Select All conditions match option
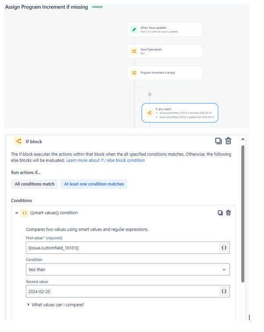264x332 pixels. 35,184
